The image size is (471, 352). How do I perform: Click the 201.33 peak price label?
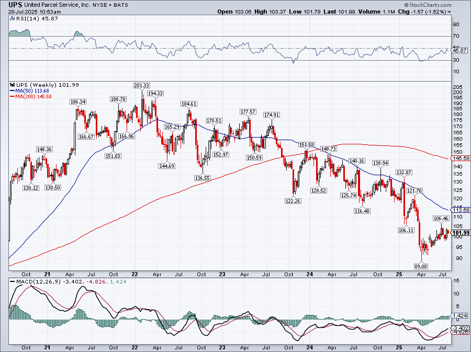(x=141, y=85)
